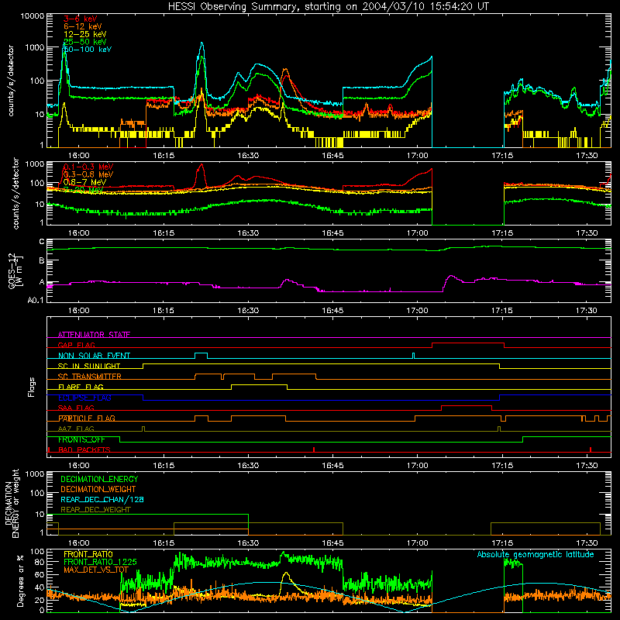Click the GOES-12 axis title
The height and width of the screenshot is (620, 620).
pos(15,271)
